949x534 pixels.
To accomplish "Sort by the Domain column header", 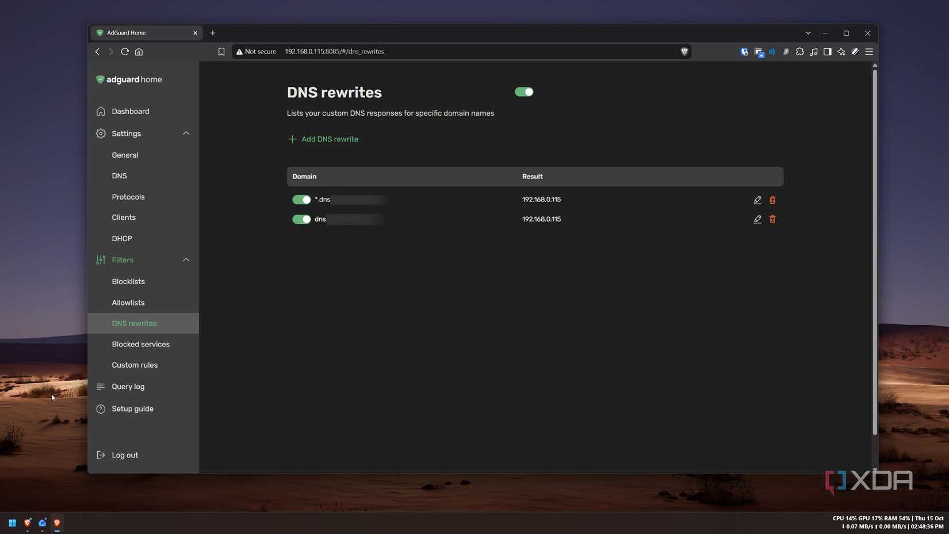I will pyautogui.click(x=304, y=177).
